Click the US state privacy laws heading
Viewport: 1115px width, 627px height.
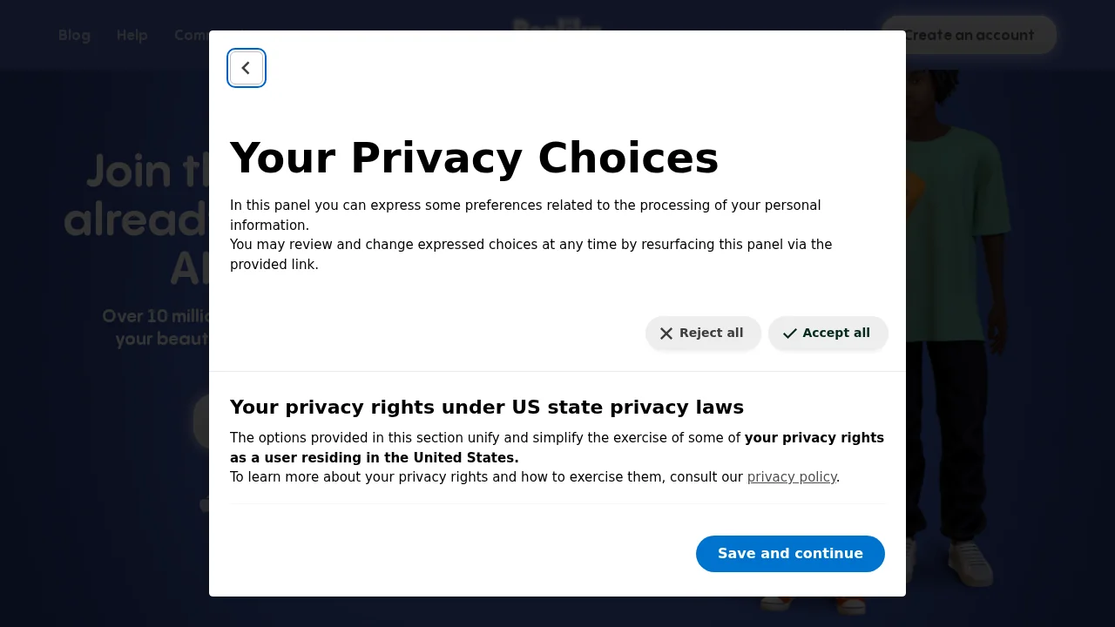(x=486, y=408)
